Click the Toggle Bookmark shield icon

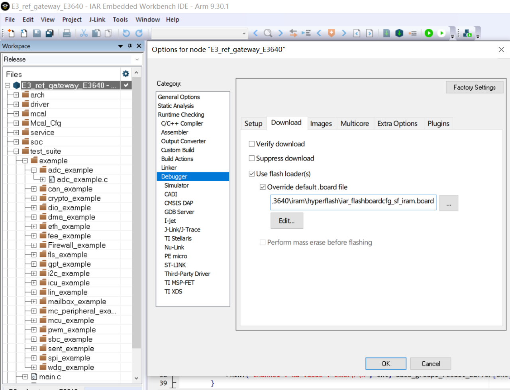click(331, 33)
